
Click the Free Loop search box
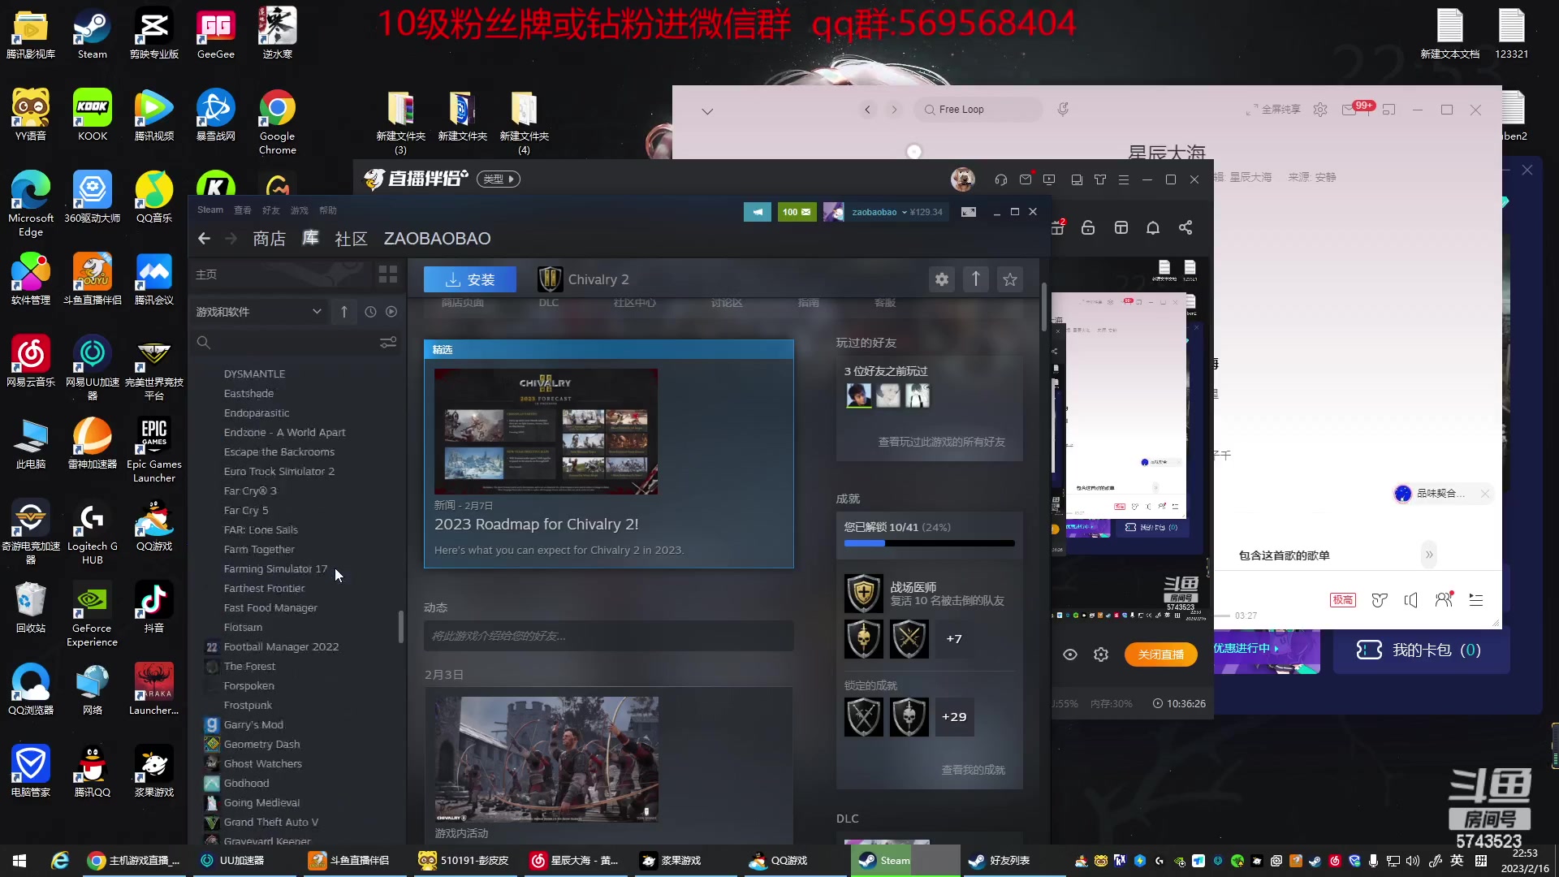978,110
